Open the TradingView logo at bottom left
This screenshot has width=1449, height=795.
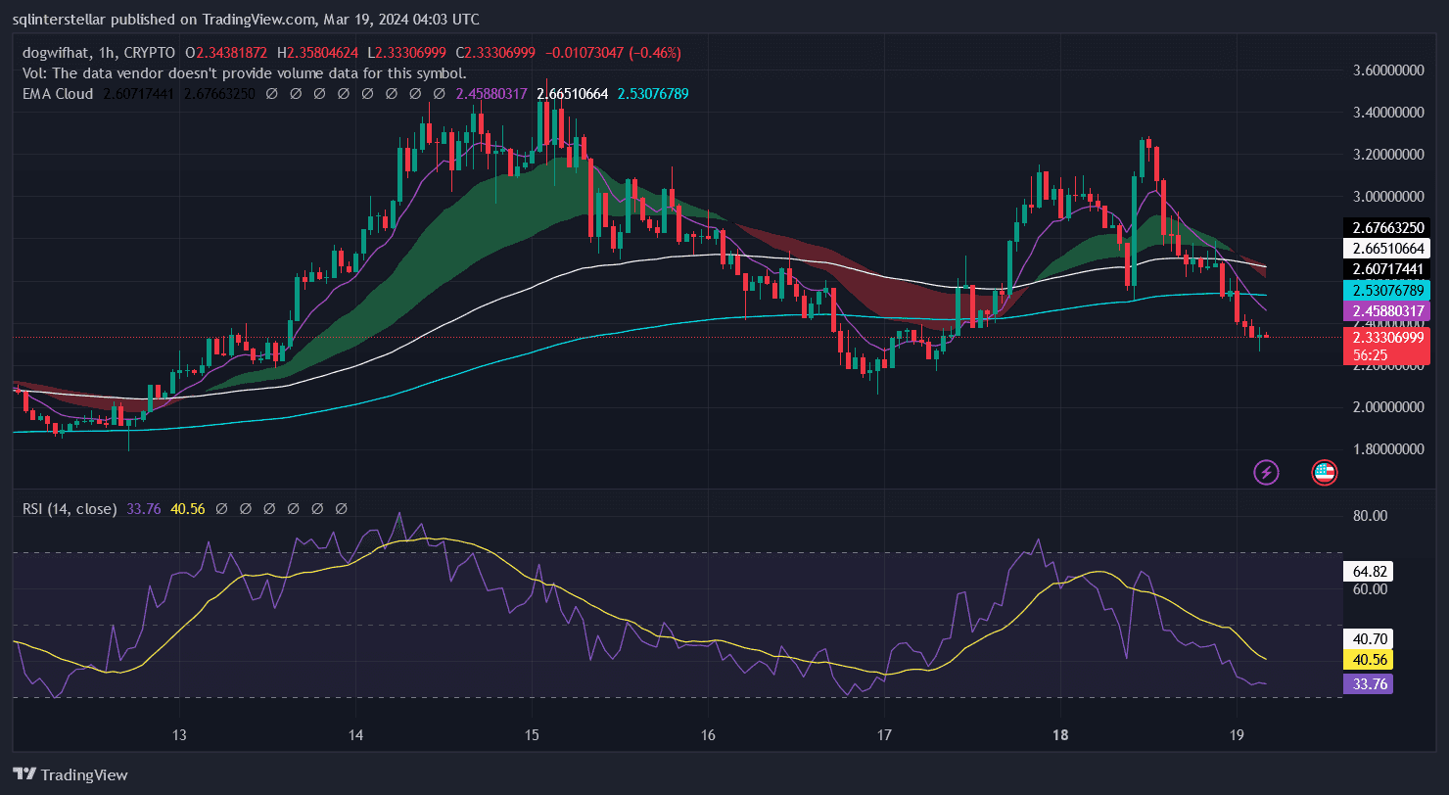[x=70, y=774]
